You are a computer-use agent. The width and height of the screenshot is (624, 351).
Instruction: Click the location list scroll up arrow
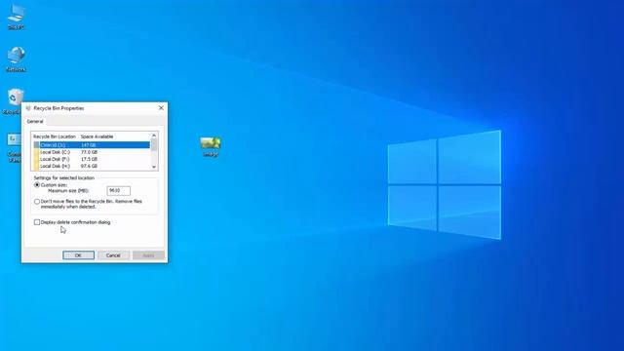click(x=154, y=136)
